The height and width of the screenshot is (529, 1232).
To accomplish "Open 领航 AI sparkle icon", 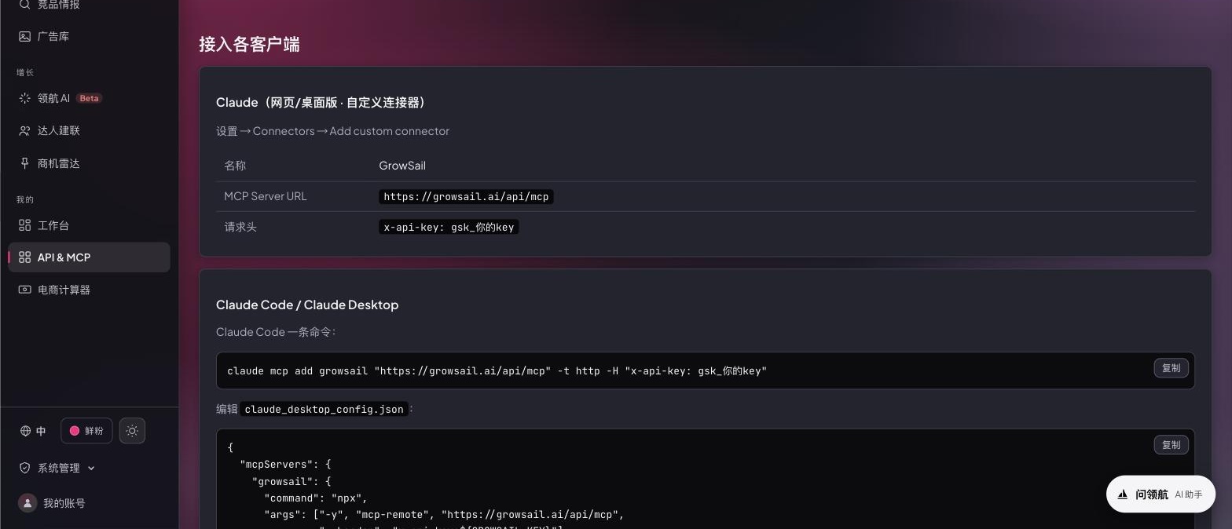I will (x=24, y=98).
